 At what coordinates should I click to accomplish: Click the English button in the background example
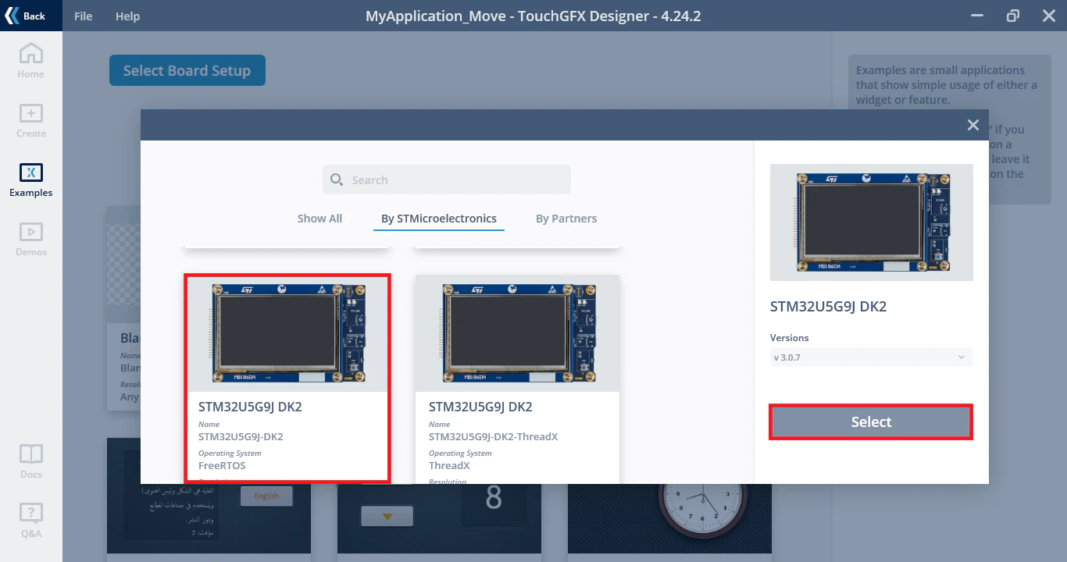point(266,496)
